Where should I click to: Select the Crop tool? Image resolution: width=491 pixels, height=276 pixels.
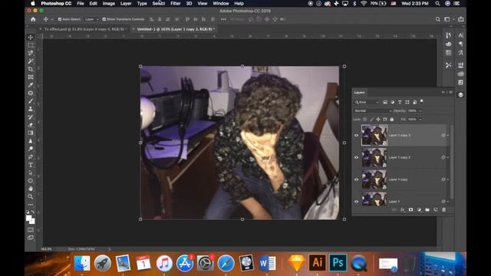31,69
